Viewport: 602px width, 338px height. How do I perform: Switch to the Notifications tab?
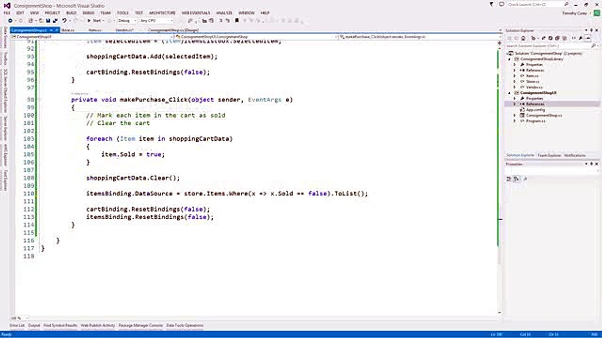(575, 155)
